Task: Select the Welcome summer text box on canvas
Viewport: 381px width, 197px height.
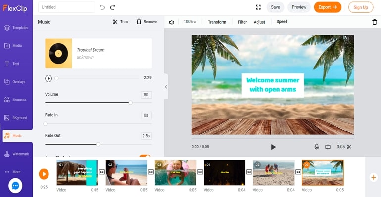Action: pyautogui.click(x=273, y=85)
